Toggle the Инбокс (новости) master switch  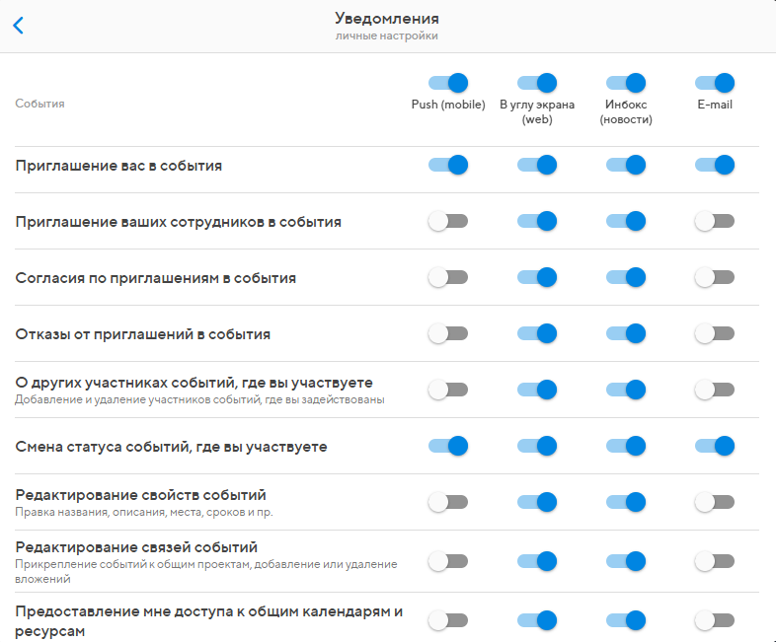625,83
